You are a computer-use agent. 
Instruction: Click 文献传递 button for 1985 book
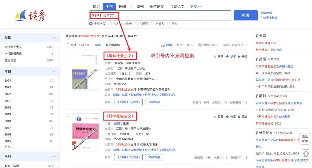point(154,102)
